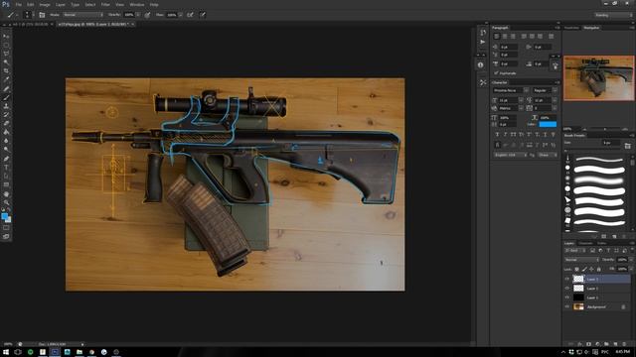Click the File Explorer taskbar icon
Image resolution: width=636 pixels, height=357 pixels.
tap(79, 352)
